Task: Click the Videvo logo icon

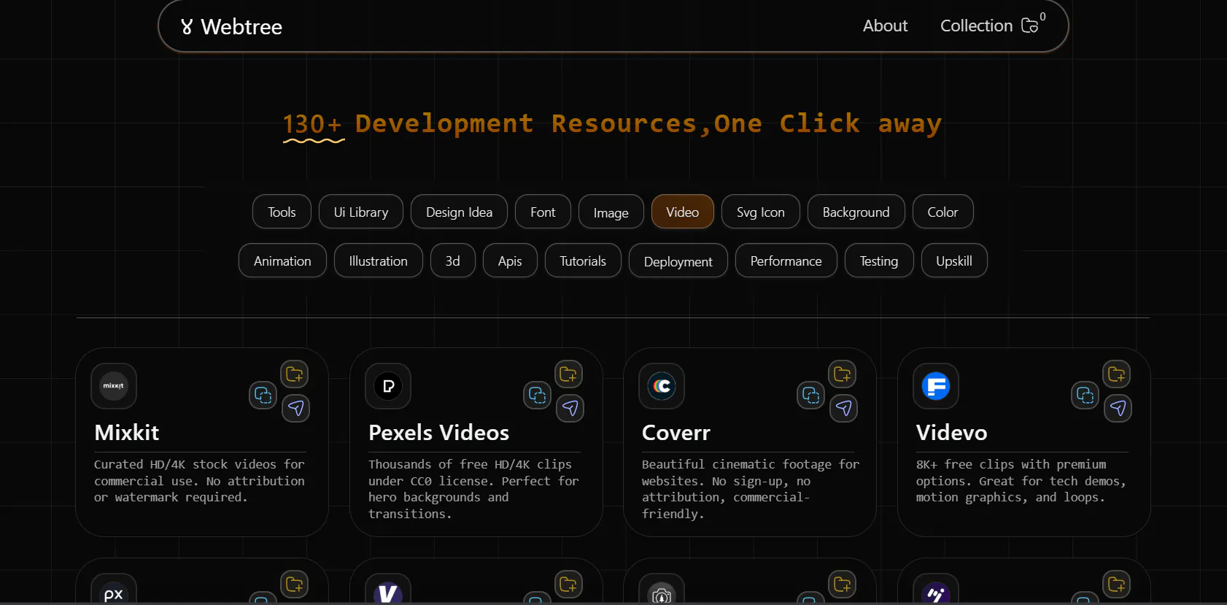Action: pos(936,386)
